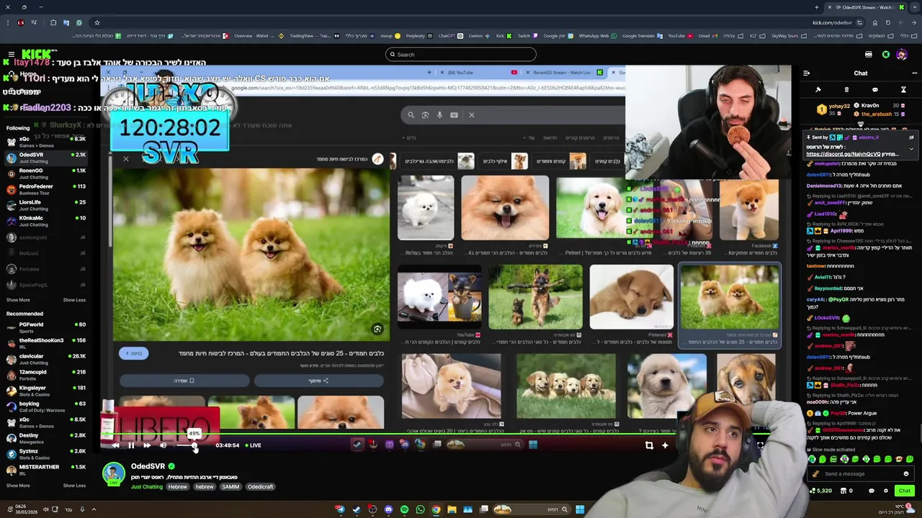Expand Recommended list with Show More

pos(18,486)
